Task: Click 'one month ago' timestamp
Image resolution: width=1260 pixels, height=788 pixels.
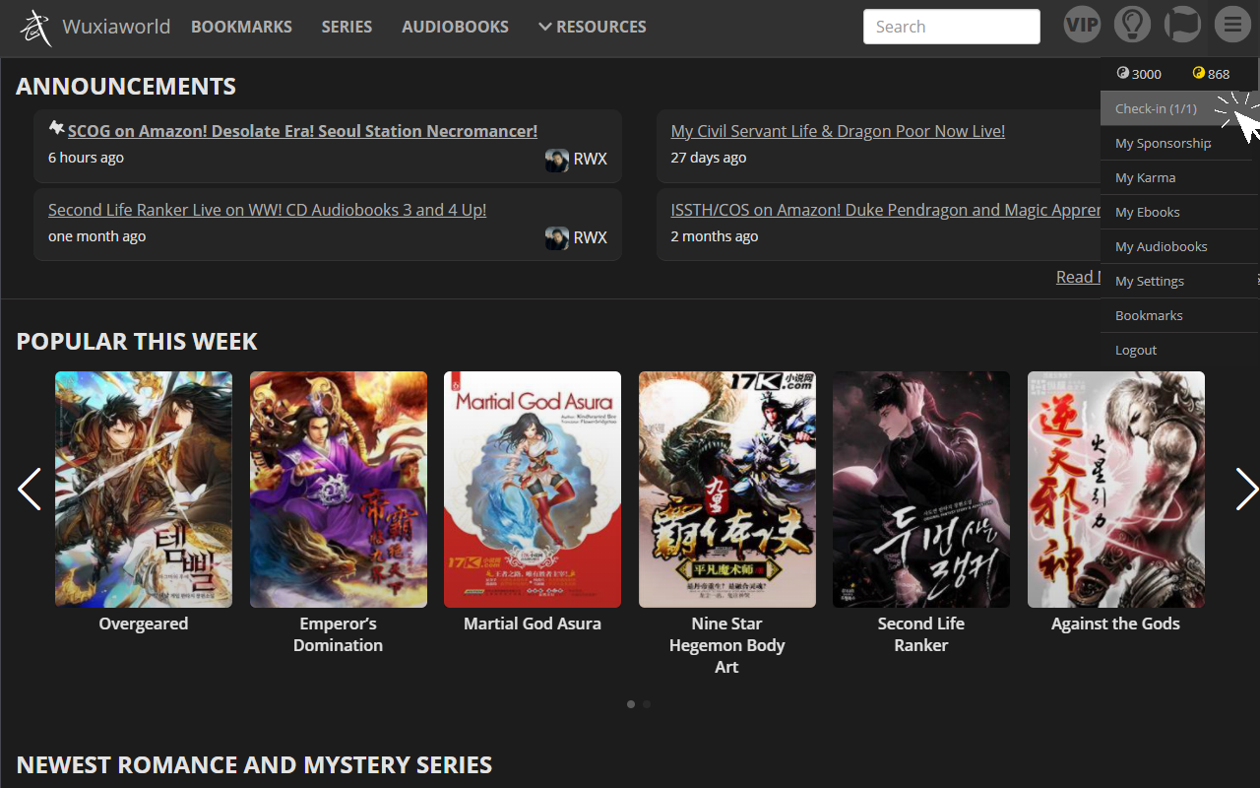Action: pos(96,236)
